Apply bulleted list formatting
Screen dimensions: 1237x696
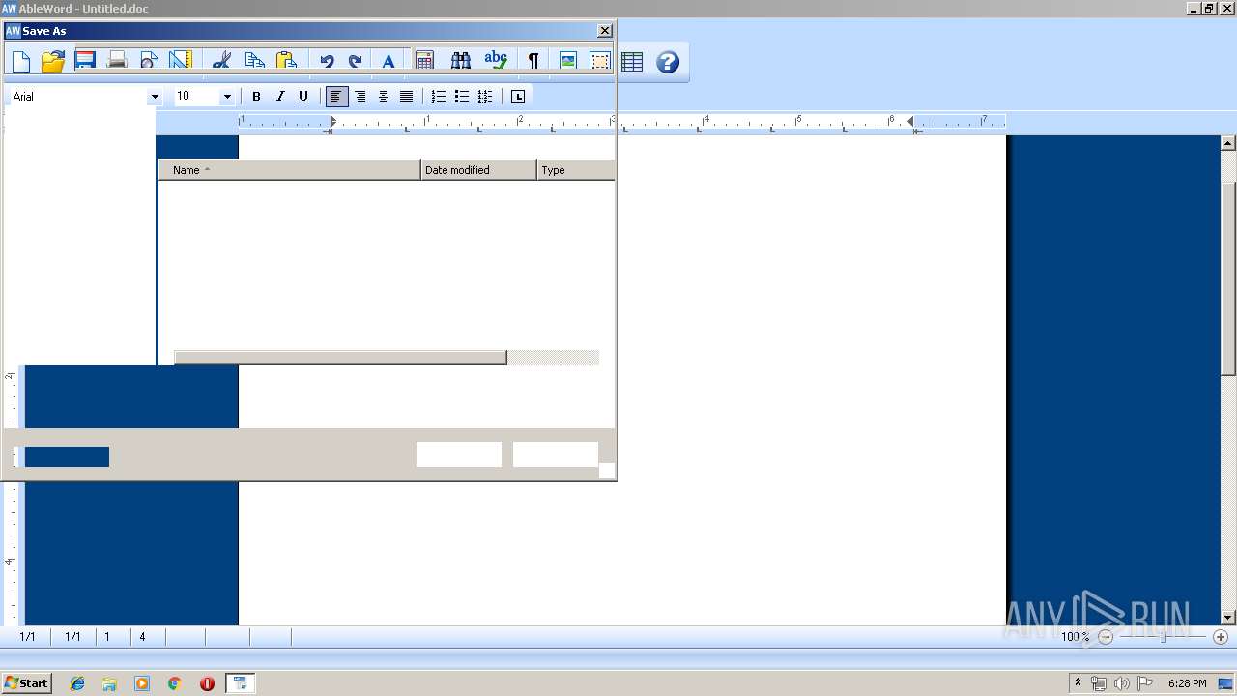coord(462,97)
